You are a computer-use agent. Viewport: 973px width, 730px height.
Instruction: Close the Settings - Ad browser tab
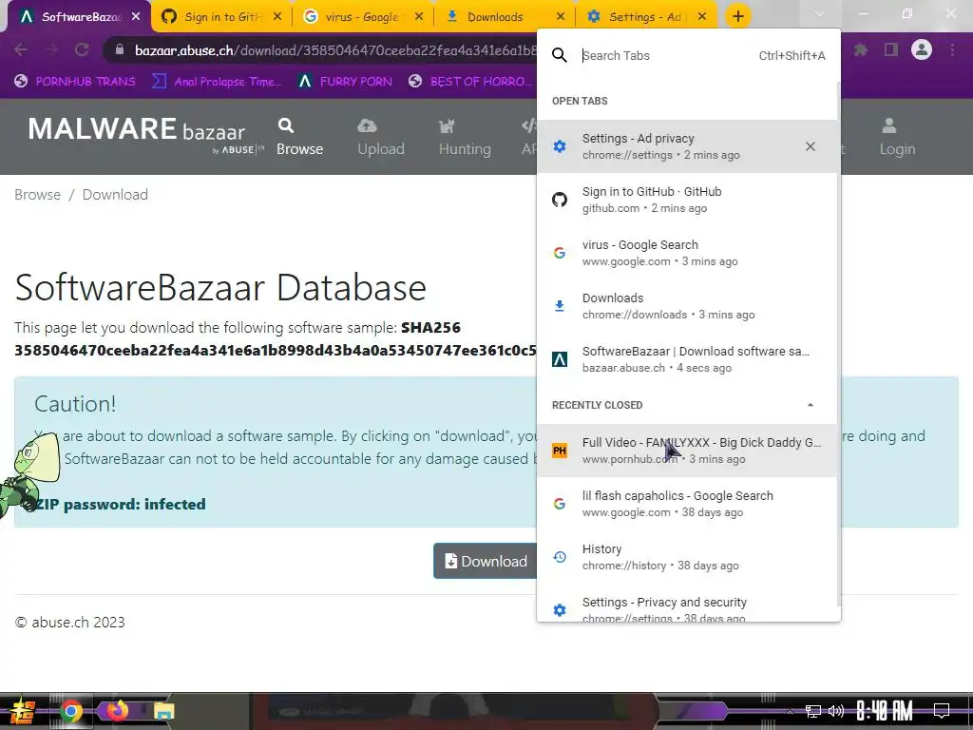pyautogui.click(x=702, y=17)
